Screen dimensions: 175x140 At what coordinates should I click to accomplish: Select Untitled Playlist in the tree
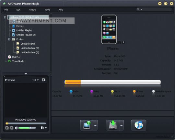(x=24, y=30)
